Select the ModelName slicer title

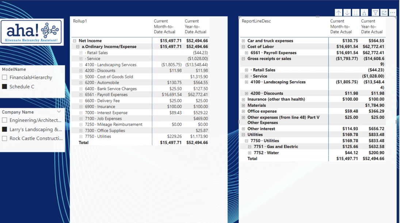point(14,69)
